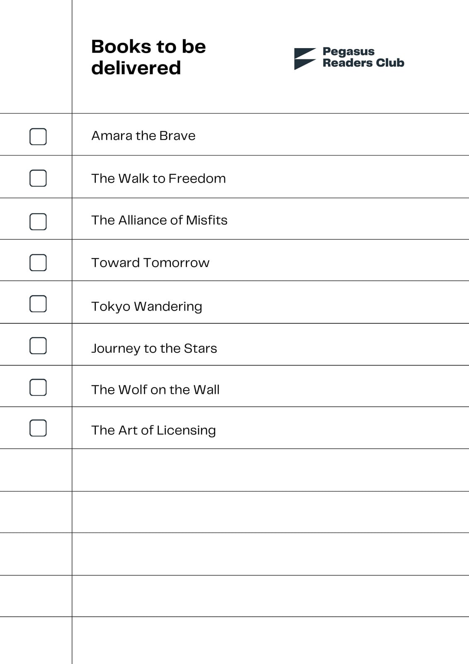Tick the Journey to the Stars checkbox
The height and width of the screenshot is (664, 469).
(x=38, y=346)
